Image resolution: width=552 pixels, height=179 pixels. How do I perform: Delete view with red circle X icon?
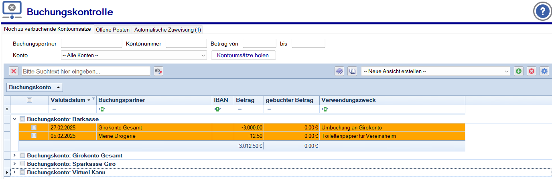[532, 71]
